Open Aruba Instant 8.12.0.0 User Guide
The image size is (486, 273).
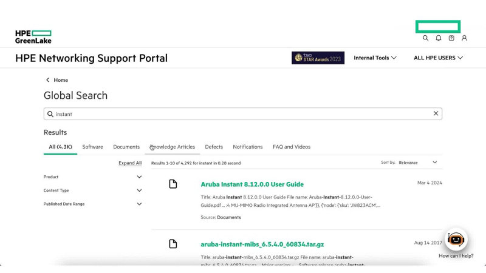pyautogui.click(x=252, y=184)
